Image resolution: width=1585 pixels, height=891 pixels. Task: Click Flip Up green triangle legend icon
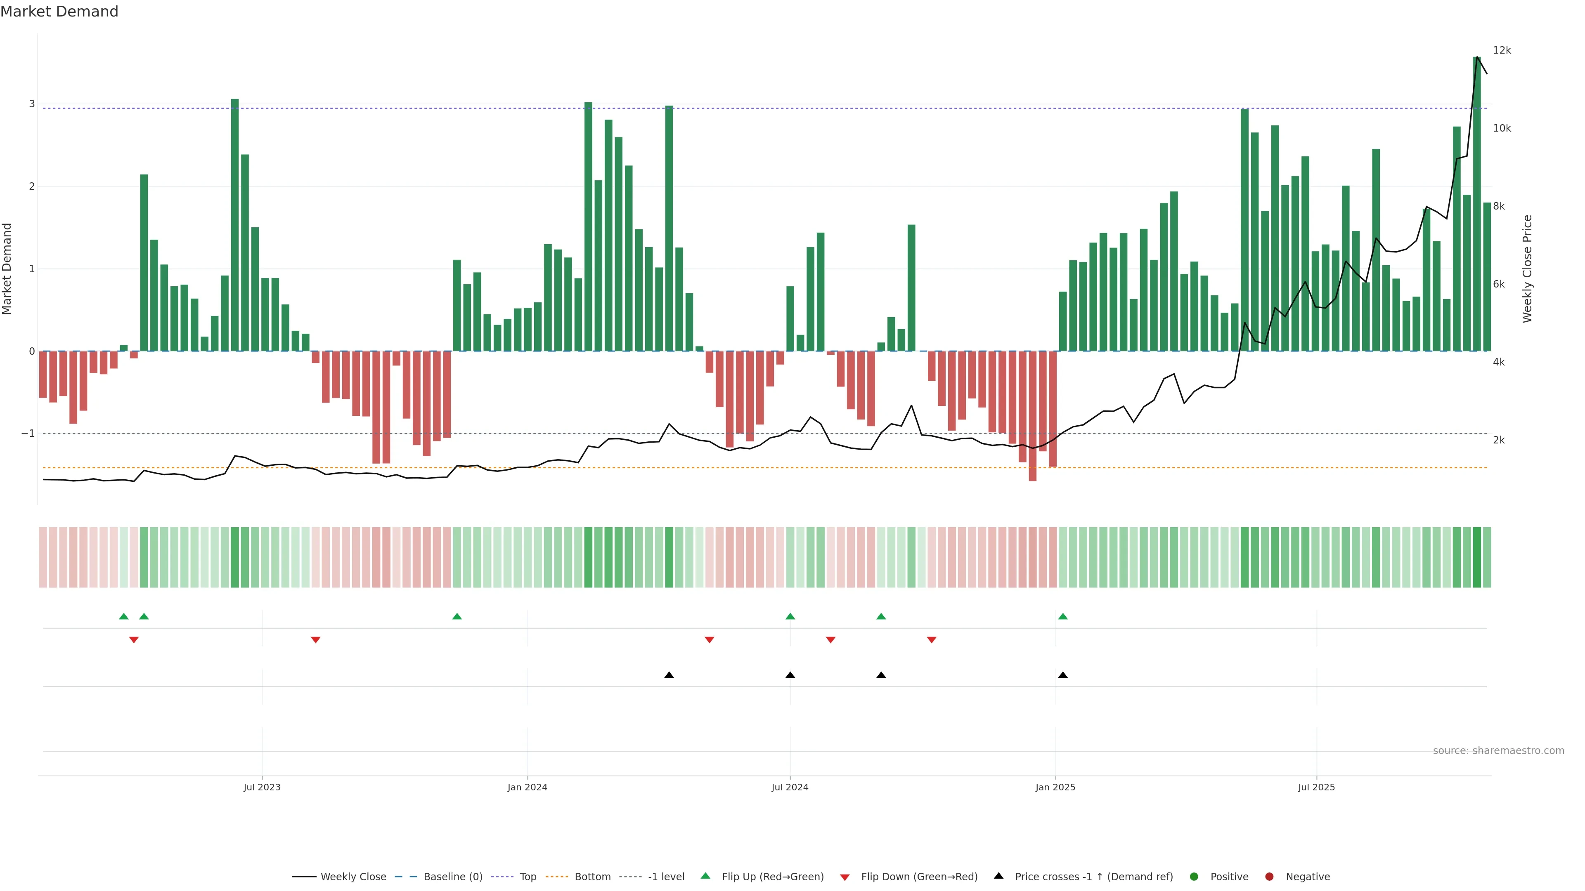point(706,876)
